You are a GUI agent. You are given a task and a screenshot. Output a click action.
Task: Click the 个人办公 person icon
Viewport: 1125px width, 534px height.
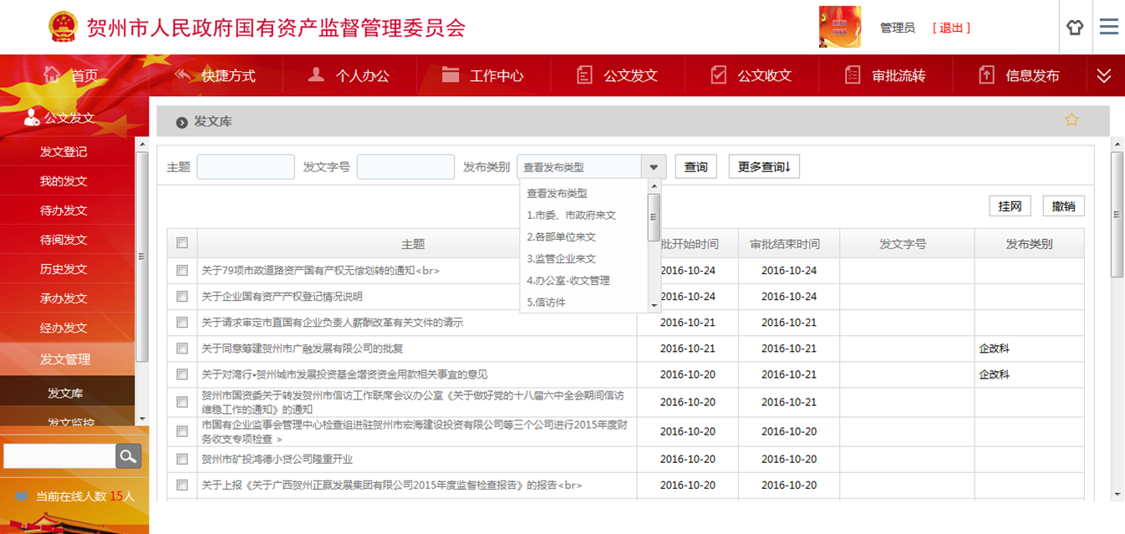click(x=316, y=74)
